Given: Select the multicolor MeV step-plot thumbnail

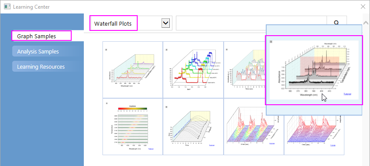Looking at the screenshot, I should coord(193,70).
